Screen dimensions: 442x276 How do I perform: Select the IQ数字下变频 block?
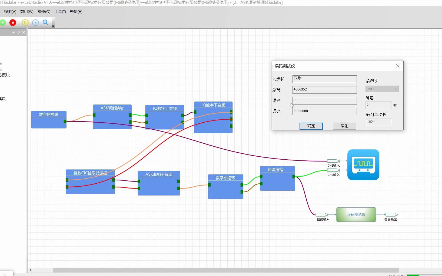pos(213,117)
